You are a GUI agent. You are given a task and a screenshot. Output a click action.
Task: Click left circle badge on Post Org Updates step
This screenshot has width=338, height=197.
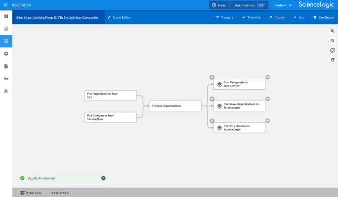(x=212, y=121)
